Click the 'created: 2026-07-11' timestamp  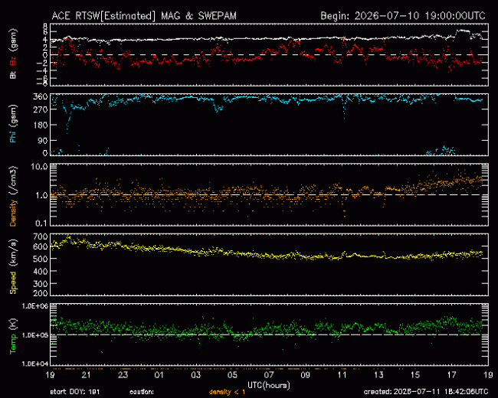[x=426, y=392]
